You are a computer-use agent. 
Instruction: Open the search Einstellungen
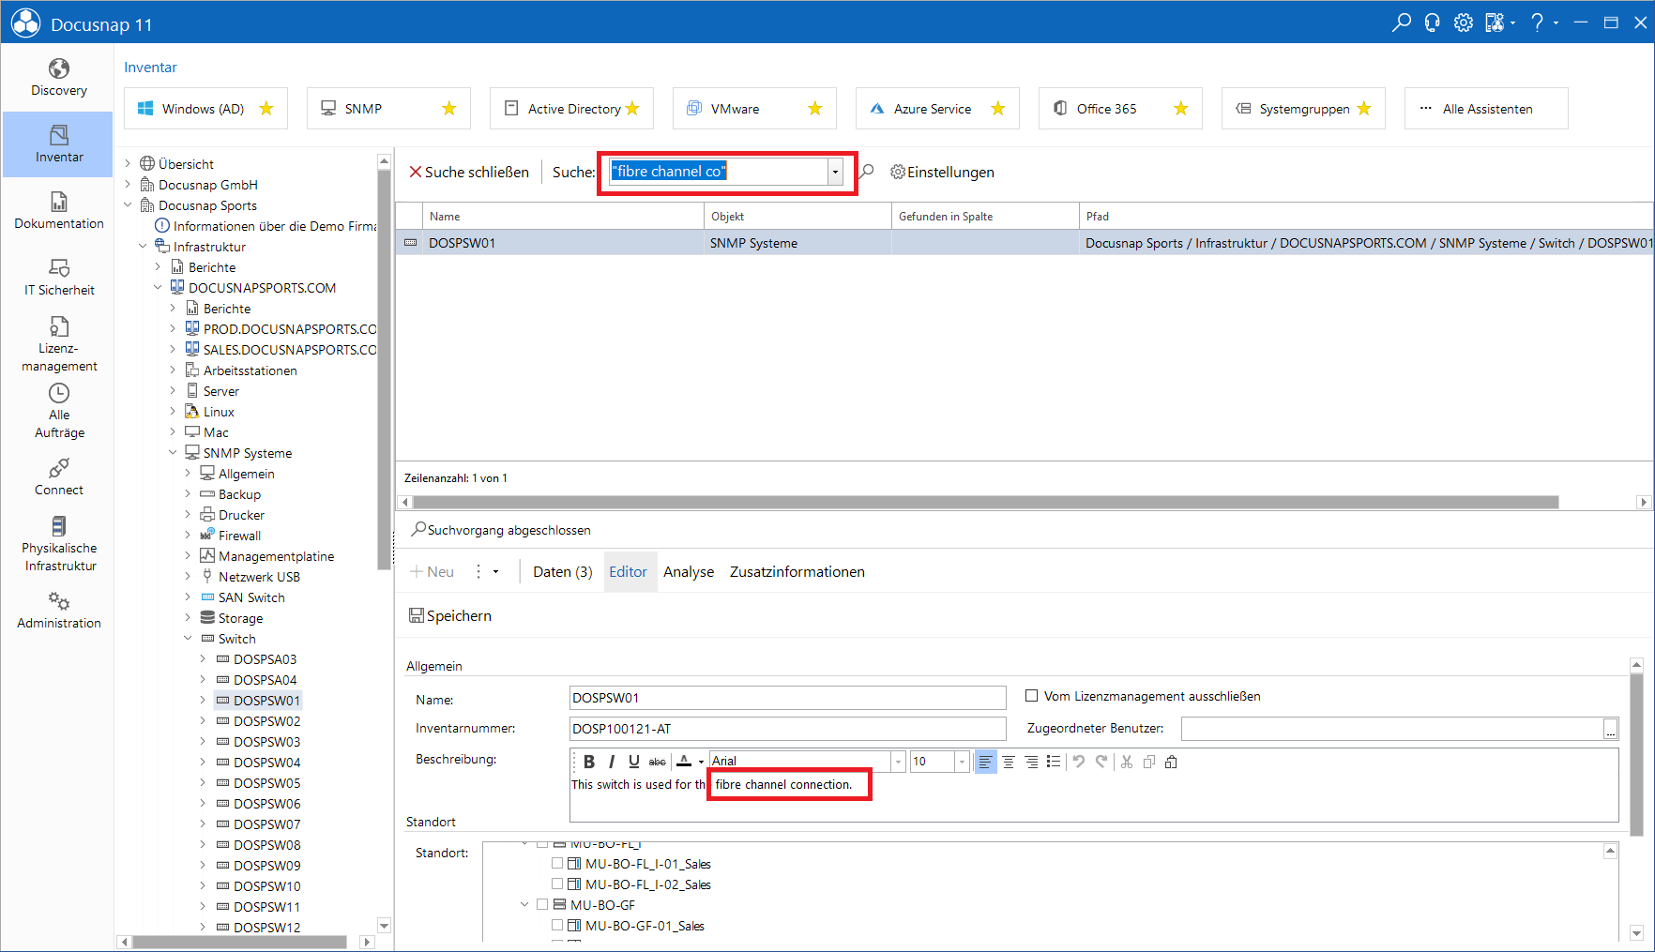point(942,172)
